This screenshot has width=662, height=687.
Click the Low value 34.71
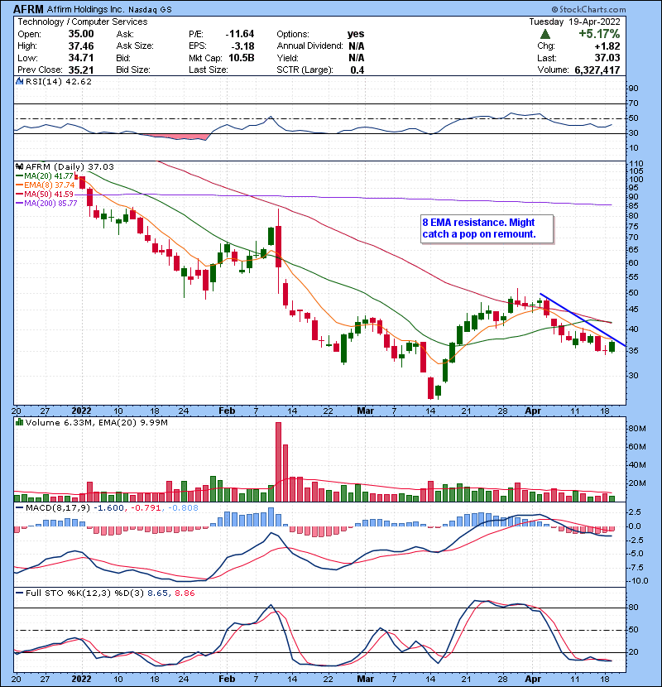(x=81, y=58)
